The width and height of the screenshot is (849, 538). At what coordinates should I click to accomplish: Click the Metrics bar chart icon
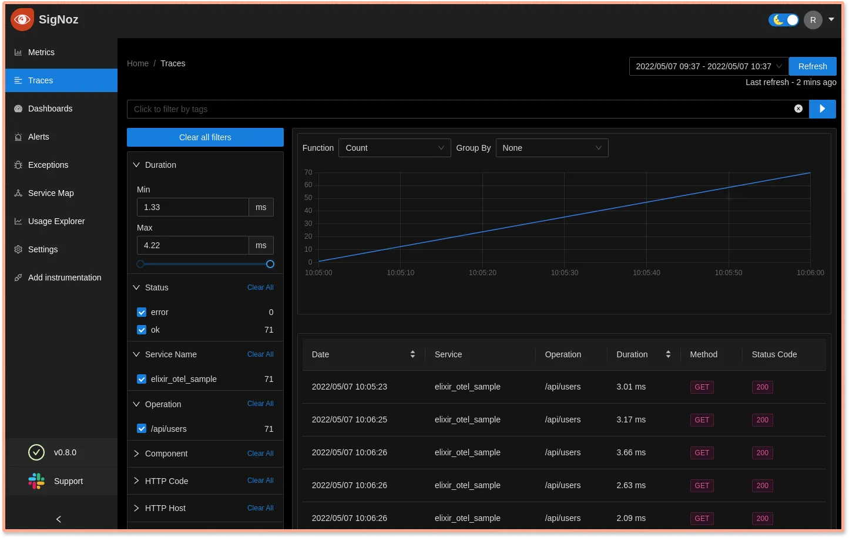(x=18, y=52)
